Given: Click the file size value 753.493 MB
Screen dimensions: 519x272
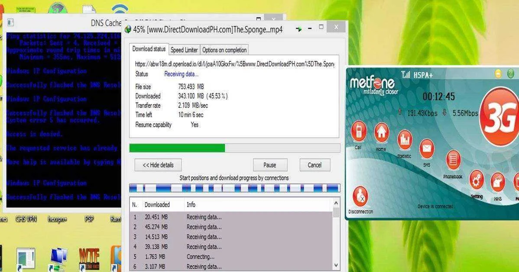Looking at the screenshot, I should click(x=191, y=86).
